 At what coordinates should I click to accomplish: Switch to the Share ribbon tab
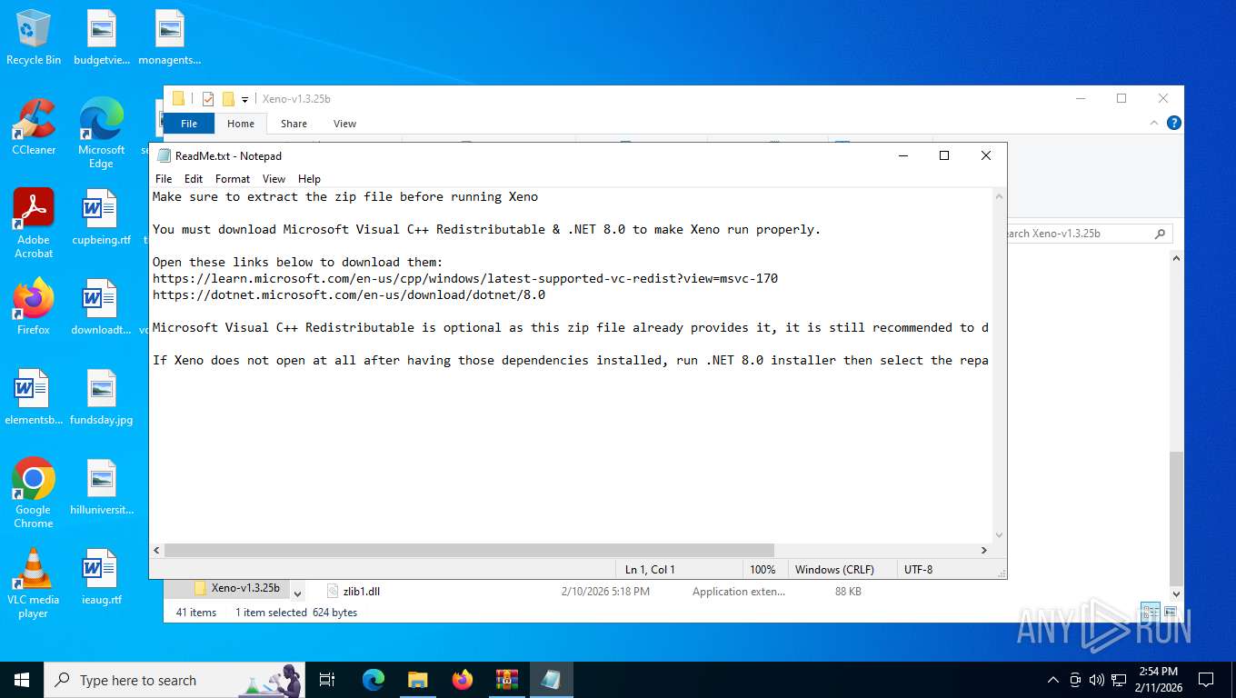[x=294, y=124]
